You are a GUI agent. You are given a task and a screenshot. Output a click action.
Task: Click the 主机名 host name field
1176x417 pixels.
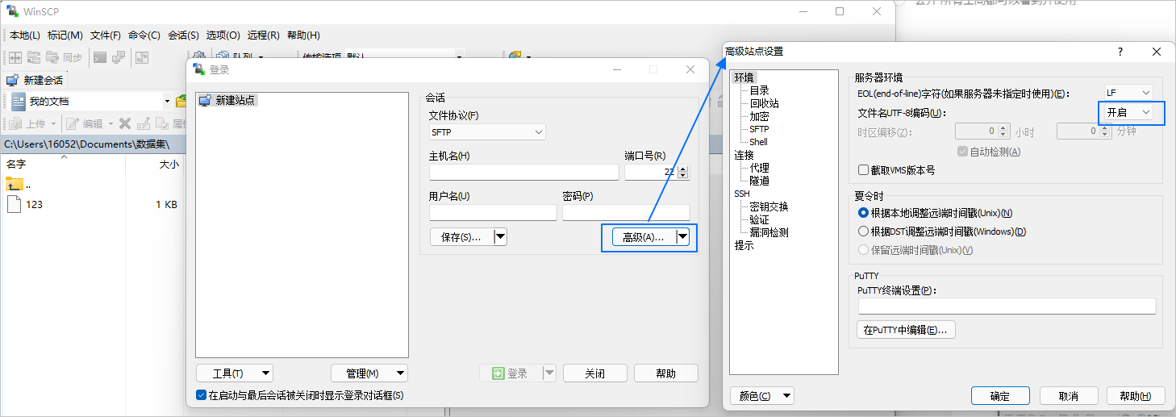tap(523, 172)
